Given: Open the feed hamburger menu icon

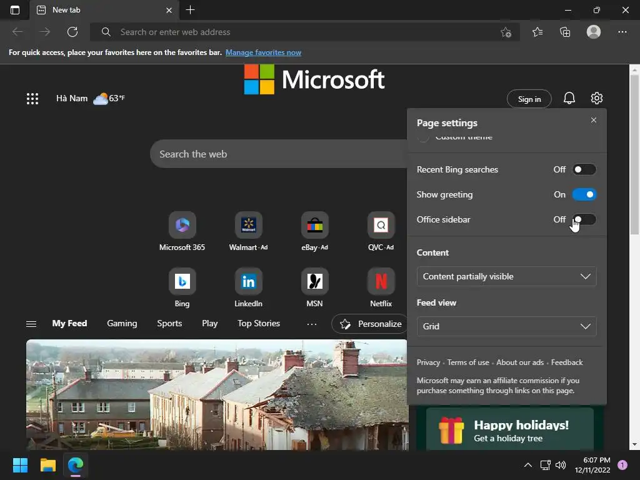Looking at the screenshot, I should tap(31, 324).
